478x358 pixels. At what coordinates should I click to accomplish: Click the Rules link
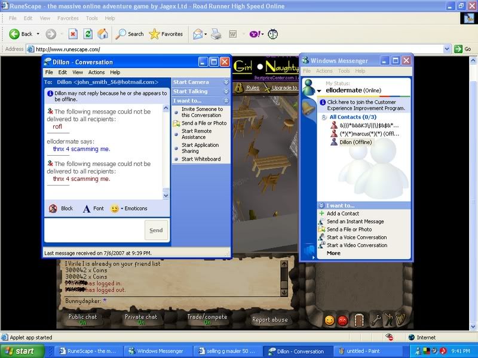(x=252, y=88)
